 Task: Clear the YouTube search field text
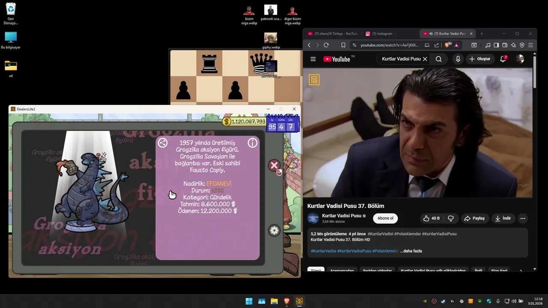[425, 59]
